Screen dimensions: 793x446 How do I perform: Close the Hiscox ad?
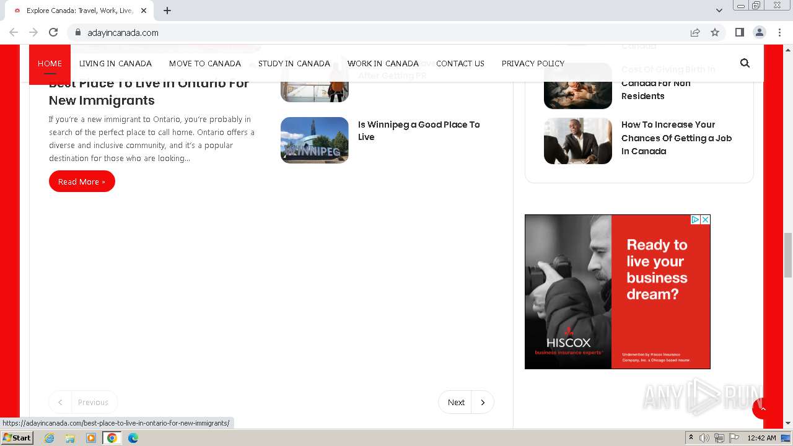(705, 220)
